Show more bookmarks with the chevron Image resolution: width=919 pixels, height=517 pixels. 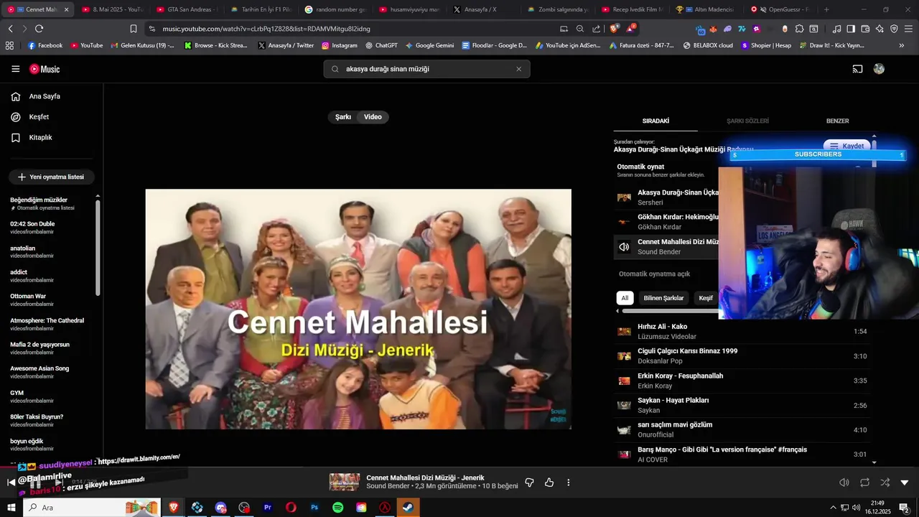tap(902, 45)
